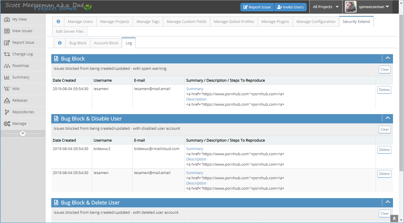Click the Releases download icon
The image size is (404, 223).
coord(7,100)
